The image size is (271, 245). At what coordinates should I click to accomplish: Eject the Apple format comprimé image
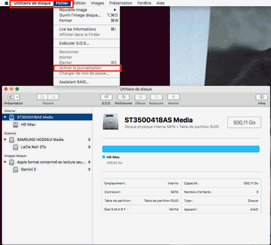pos(89,162)
